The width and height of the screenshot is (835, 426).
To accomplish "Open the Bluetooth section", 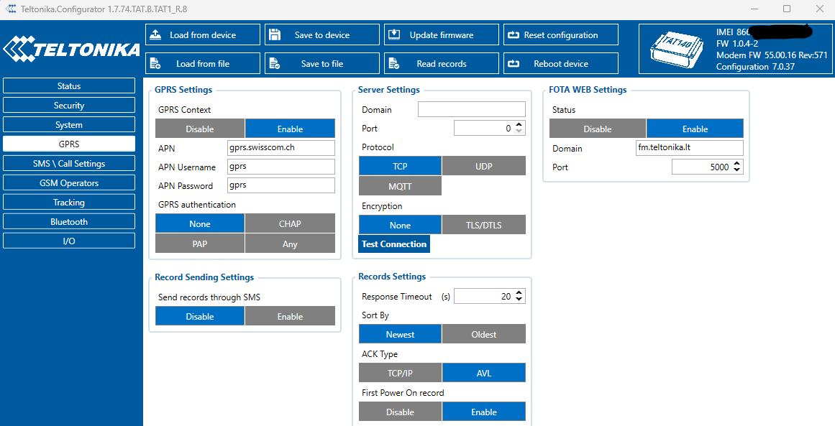I will (x=69, y=221).
